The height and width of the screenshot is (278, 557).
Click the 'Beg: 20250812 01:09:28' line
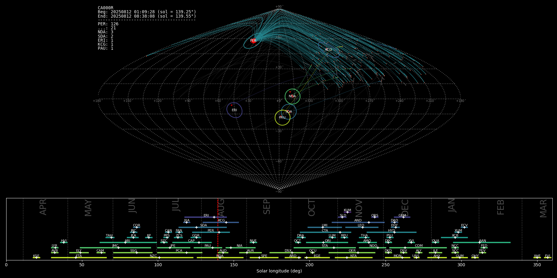(x=147, y=12)
